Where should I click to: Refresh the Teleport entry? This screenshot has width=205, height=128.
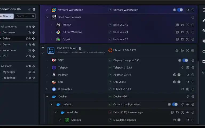183,67
